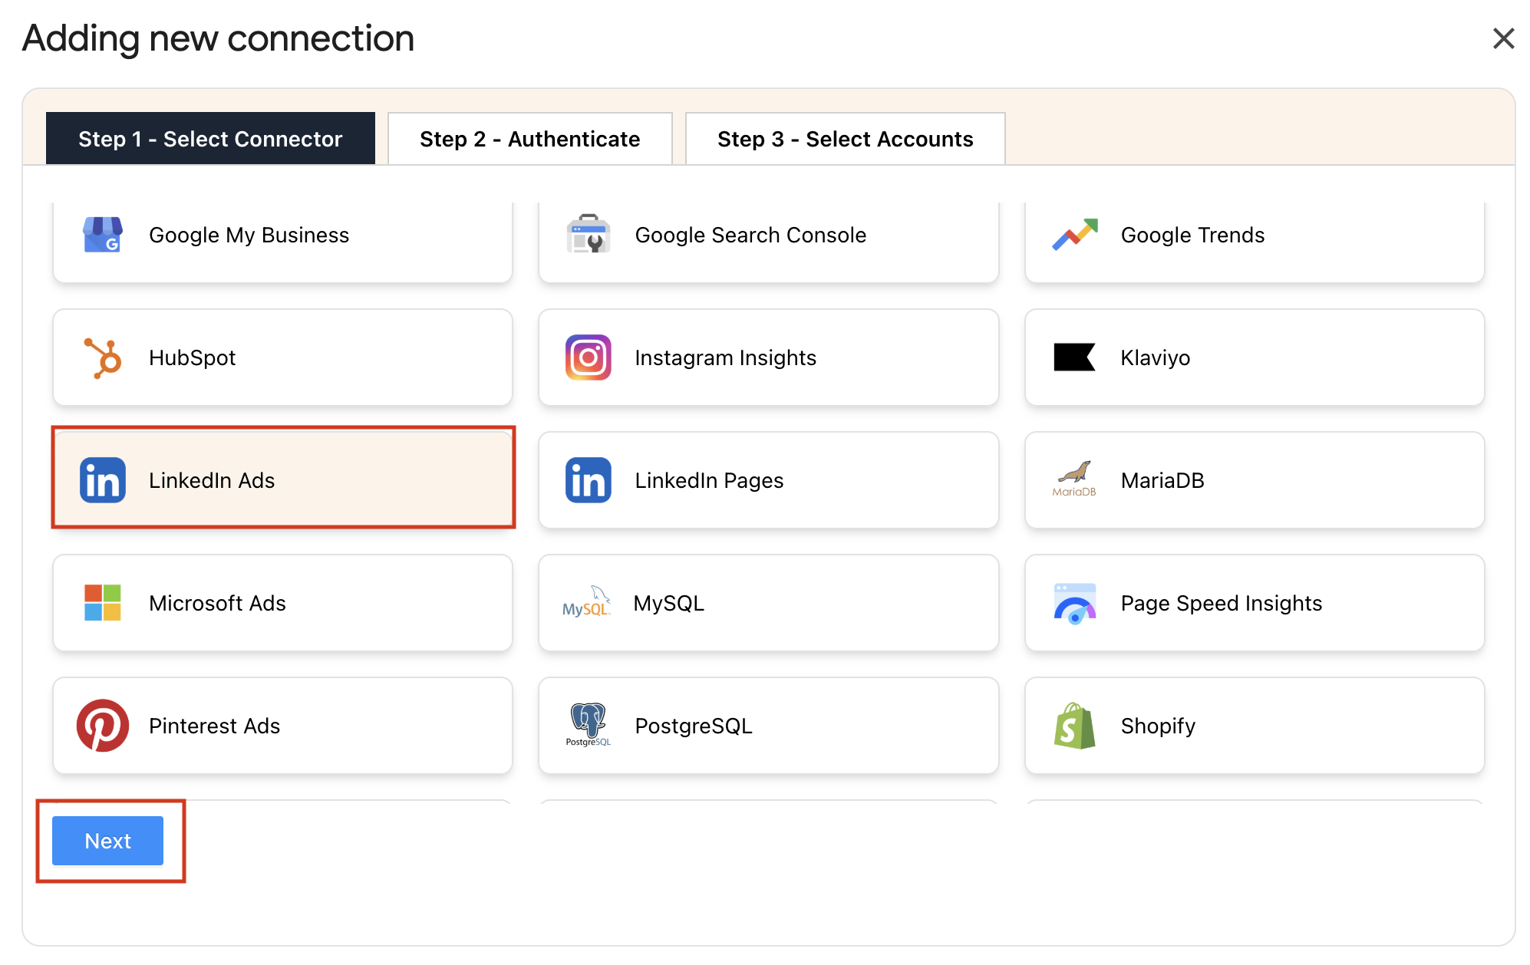The width and height of the screenshot is (1530, 965).
Task: Click the Microsoft Ads four-square icon
Action: [x=103, y=603]
